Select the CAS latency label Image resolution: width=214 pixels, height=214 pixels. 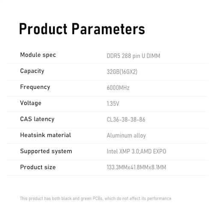point(37,119)
